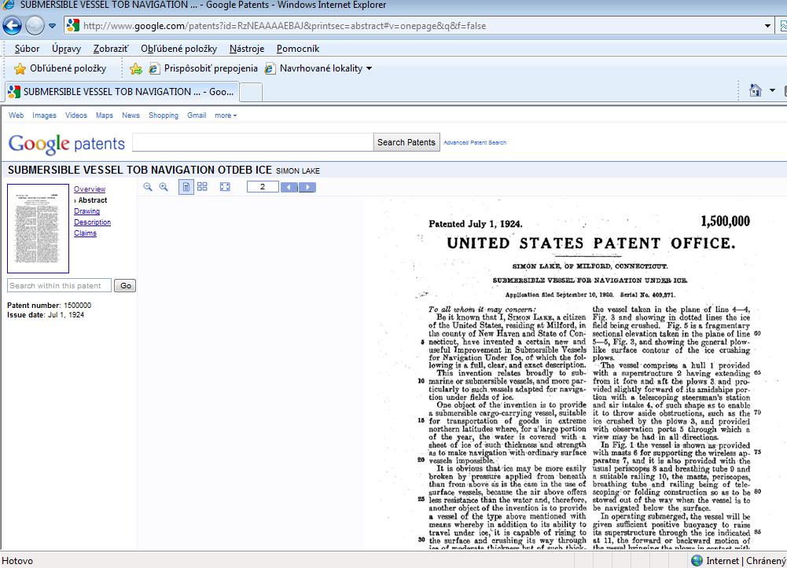This screenshot has width=787, height=568.
Task: Go to Gmail link
Action: (197, 115)
